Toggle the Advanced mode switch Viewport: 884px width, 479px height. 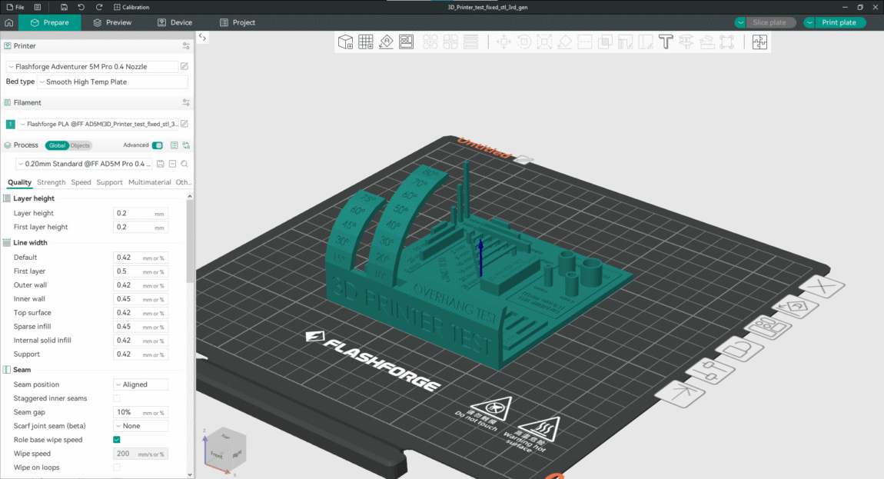point(158,145)
